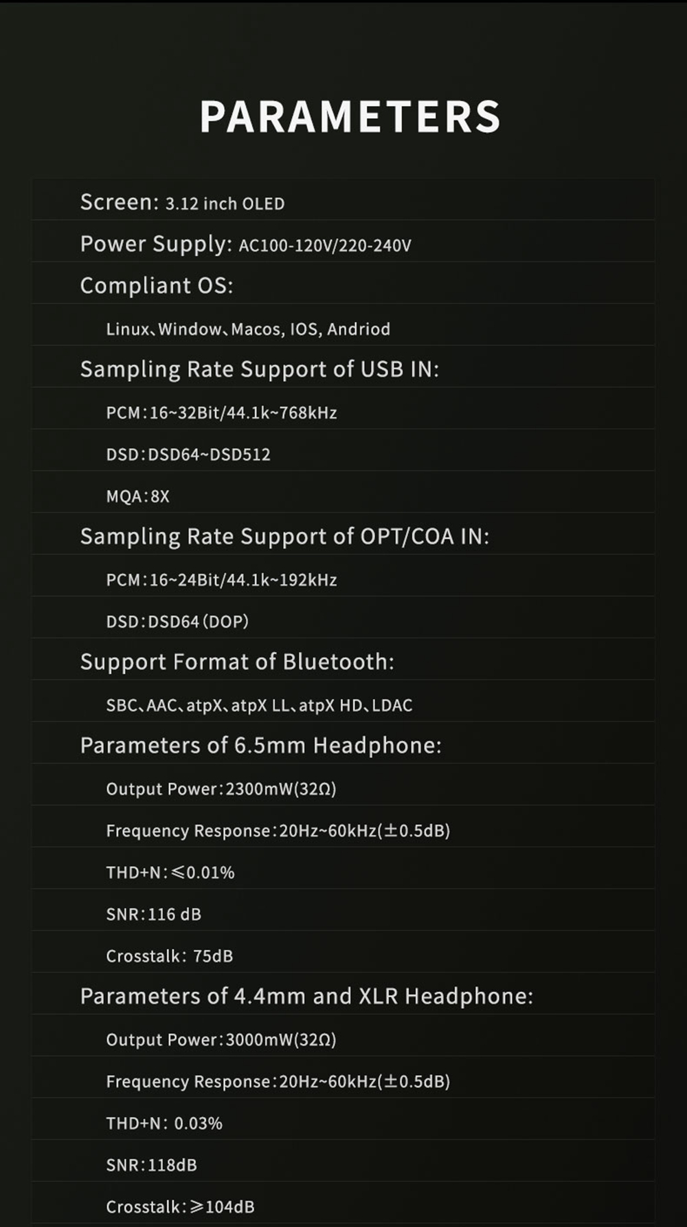Select the MQA 8X row

tap(137, 497)
